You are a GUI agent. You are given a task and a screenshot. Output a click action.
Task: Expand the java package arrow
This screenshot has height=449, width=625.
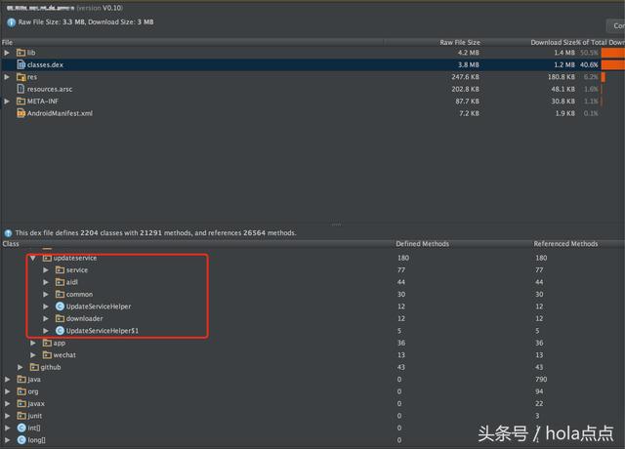7,380
